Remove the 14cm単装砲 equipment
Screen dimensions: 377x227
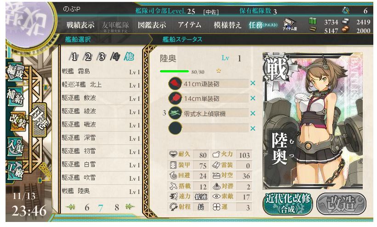253,98
